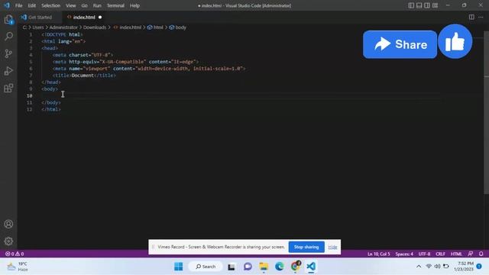Open the Wi-Fi network tray icon
Viewport: 489px width, 275px height.
(x=429, y=267)
